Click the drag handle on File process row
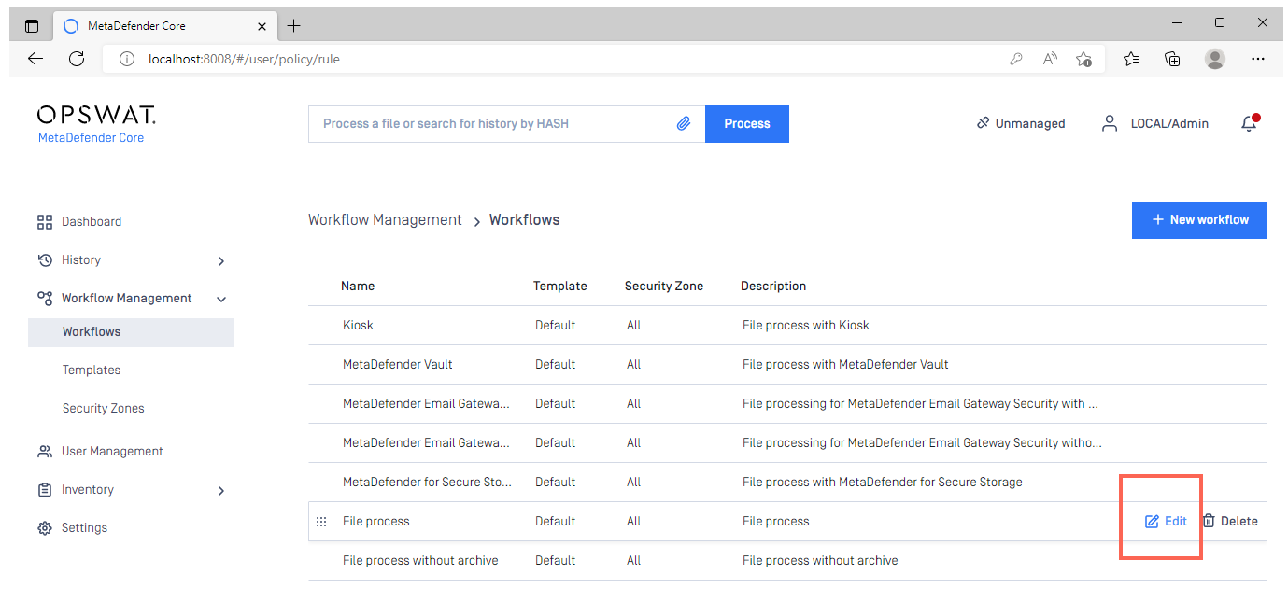Screen dimensions: 1288x602 pos(321,522)
